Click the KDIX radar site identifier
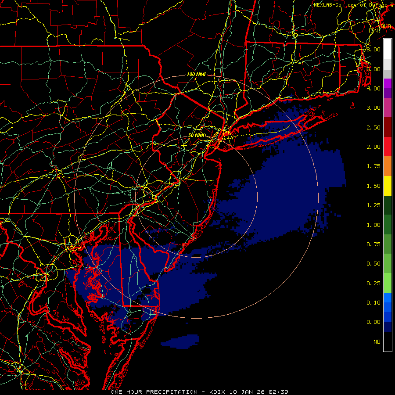 tap(217, 392)
